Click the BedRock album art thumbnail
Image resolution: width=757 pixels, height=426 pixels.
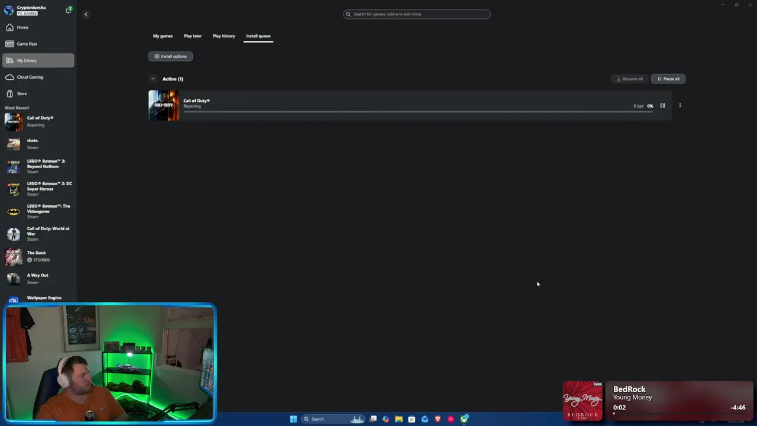583,401
